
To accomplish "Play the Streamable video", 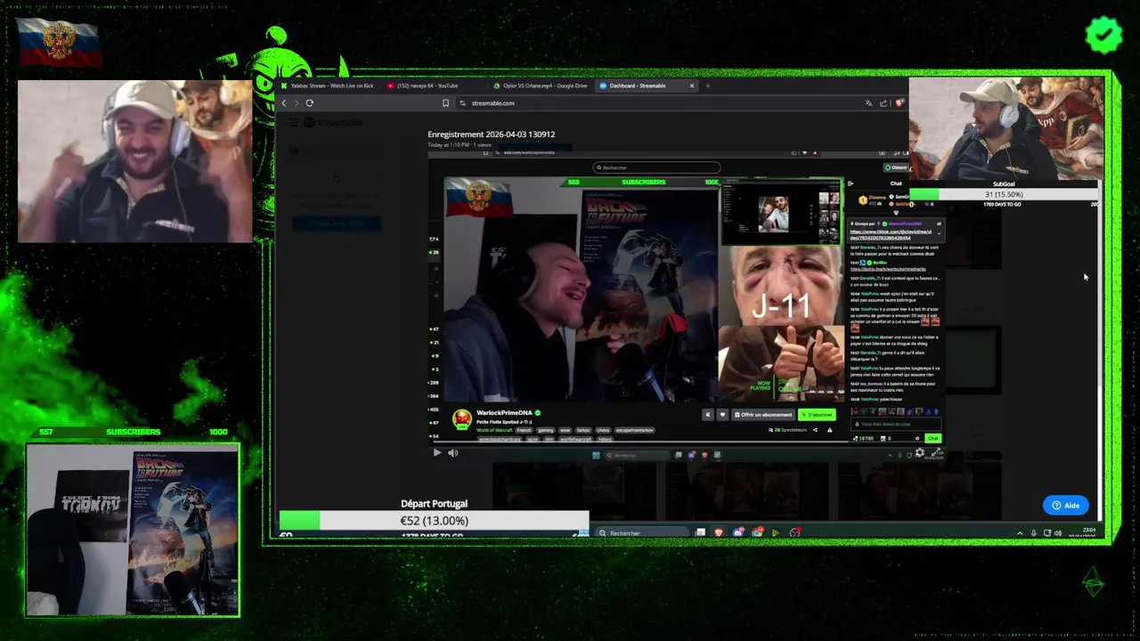I will (437, 452).
